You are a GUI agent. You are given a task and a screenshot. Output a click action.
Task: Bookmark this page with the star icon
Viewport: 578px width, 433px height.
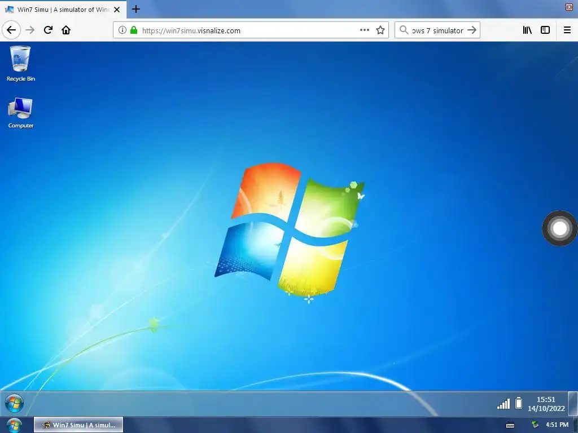coord(380,30)
